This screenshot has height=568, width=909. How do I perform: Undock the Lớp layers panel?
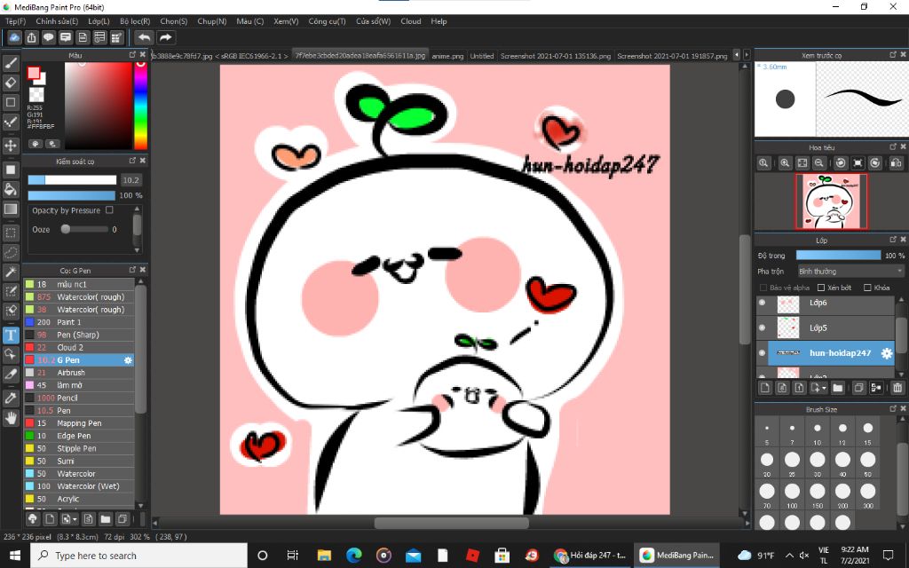click(x=893, y=240)
